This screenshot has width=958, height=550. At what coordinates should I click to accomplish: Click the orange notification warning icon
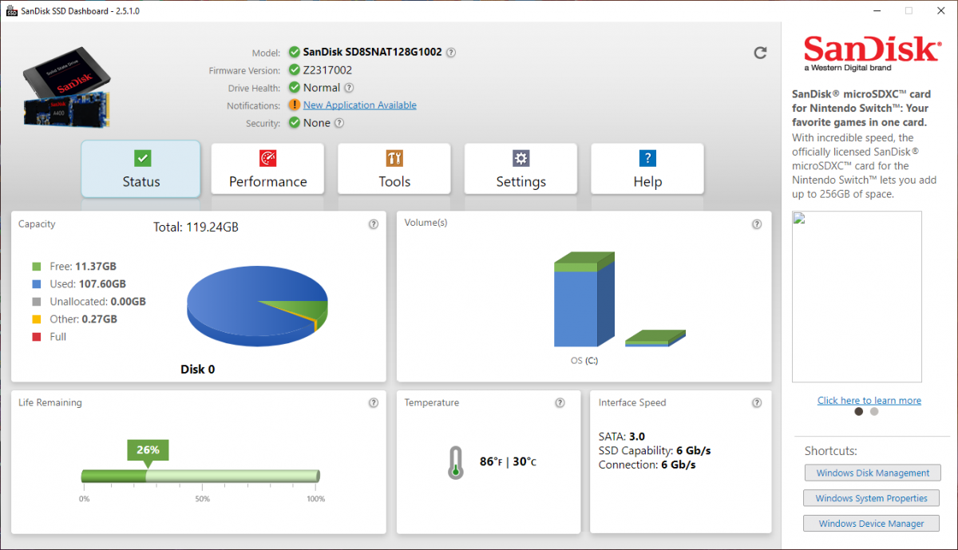(x=295, y=105)
